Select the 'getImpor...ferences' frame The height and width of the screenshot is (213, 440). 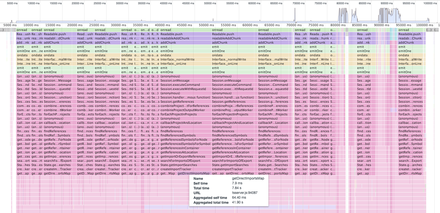(x=273, y=157)
